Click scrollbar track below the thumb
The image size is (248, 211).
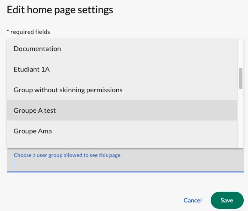click(x=241, y=118)
